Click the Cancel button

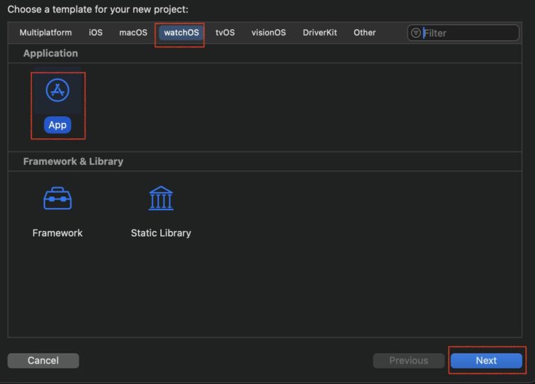43,360
